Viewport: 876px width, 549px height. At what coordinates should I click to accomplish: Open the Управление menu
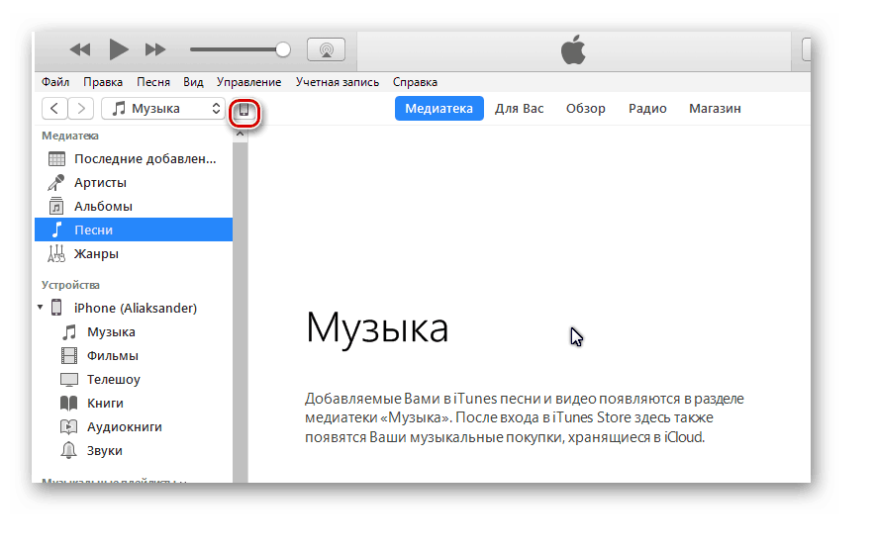pyautogui.click(x=249, y=82)
